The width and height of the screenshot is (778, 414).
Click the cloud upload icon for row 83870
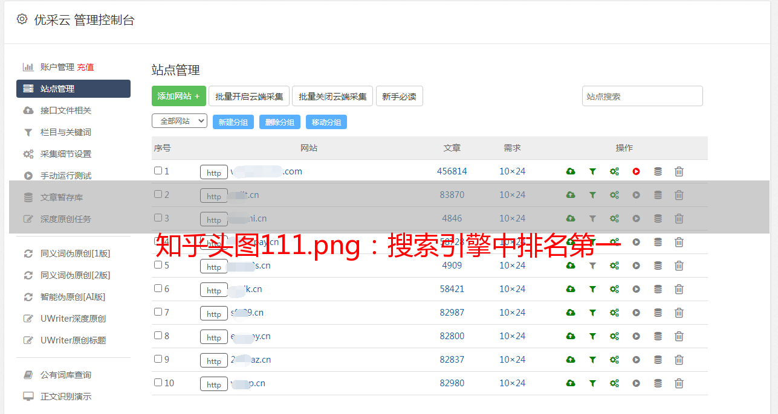click(571, 195)
